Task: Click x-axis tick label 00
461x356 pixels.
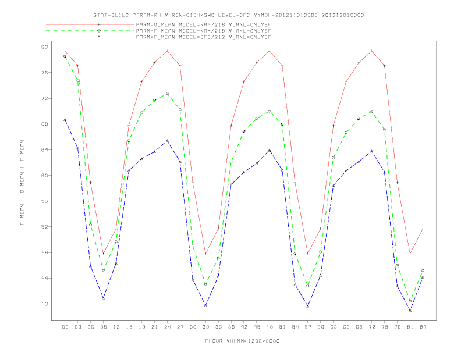Action: coord(65,327)
